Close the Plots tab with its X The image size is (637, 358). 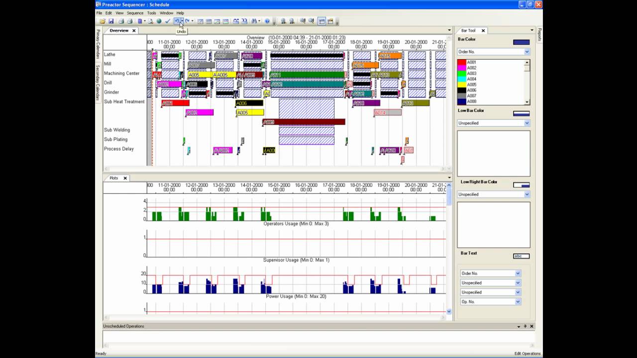click(125, 178)
